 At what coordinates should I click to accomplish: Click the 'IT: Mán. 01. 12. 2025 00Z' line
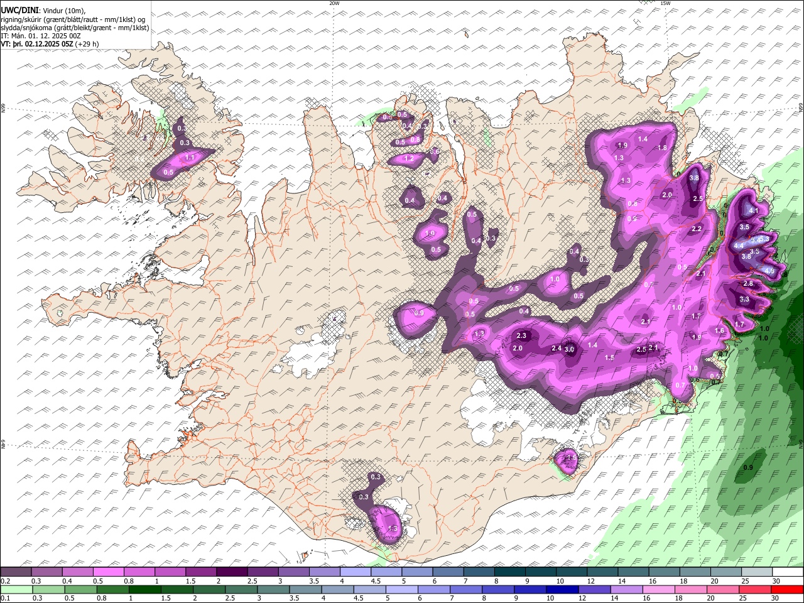pyautogui.click(x=41, y=36)
